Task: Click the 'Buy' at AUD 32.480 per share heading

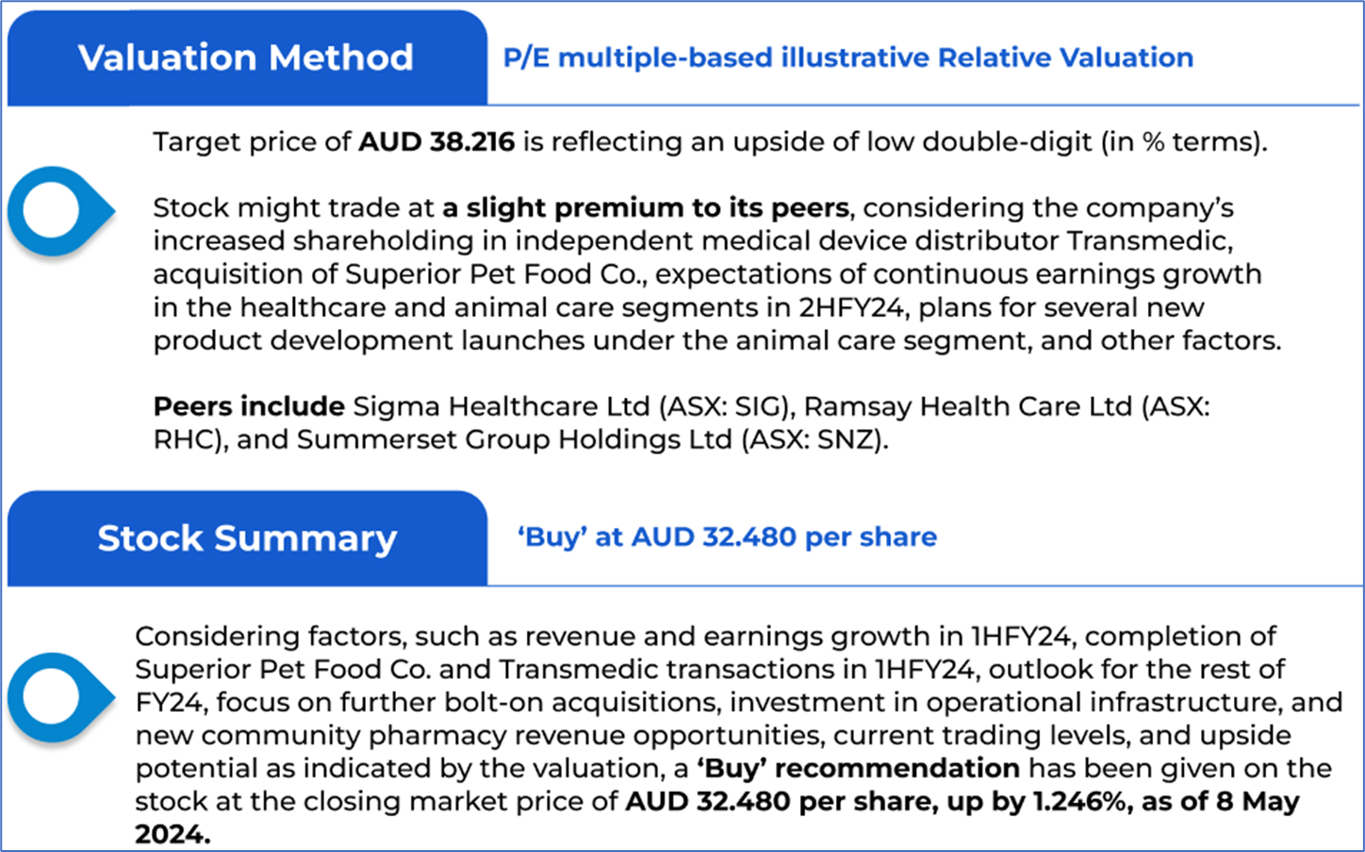Action: click(726, 537)
